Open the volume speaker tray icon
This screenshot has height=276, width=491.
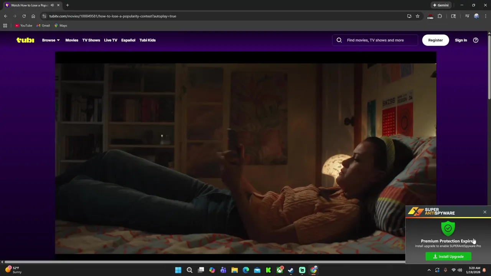[460, 270]
